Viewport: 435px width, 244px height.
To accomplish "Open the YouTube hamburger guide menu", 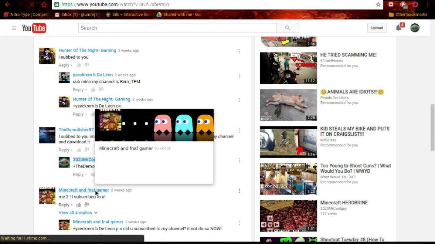I will coord(14,28).
